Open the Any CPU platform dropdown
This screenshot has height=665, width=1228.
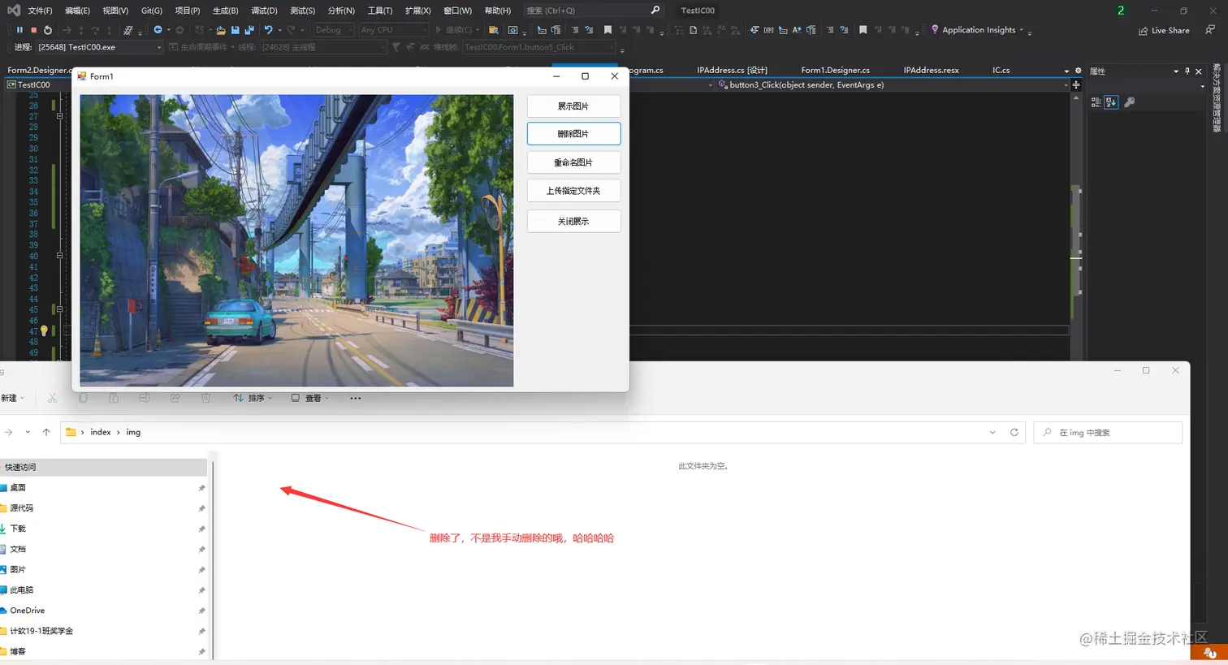click(393, 30)
